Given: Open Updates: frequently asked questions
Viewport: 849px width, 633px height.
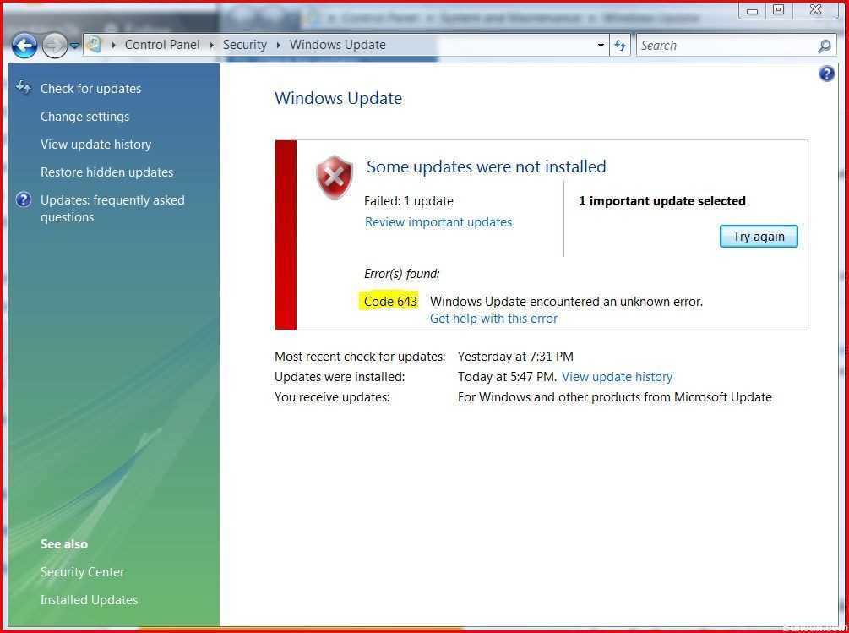Looking at the screenshot, I should [112, 209].
